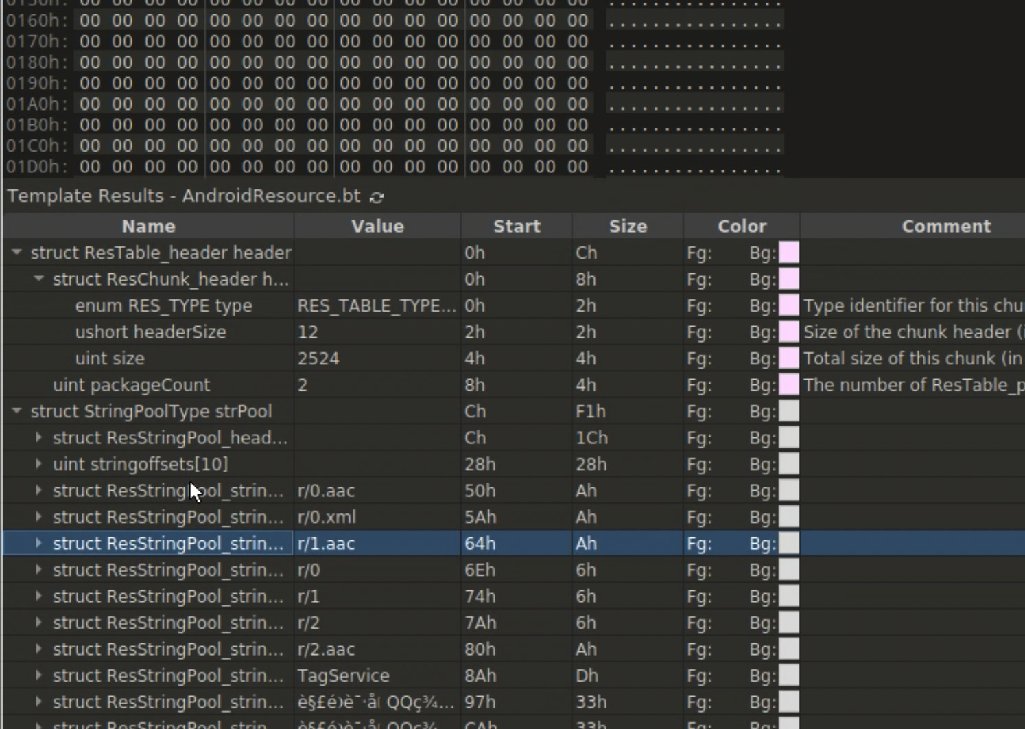Click Template Results - AndroidResource.bt panel title

pyautogui.click(x=184, y=196)
